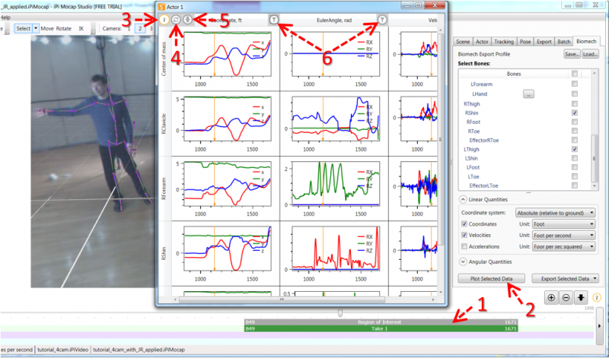Switch to Camera 2 view
The width and height of the screenshot is (609, 358).
coord(140,28)
